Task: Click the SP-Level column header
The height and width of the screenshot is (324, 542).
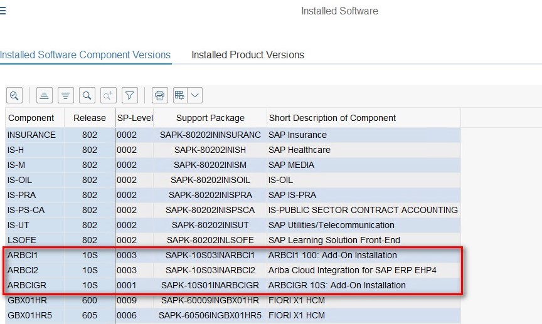Action: pyautogui.click(x=135, y=118)
